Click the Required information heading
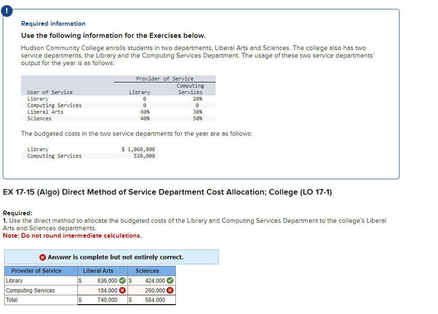 click(53, 23)
